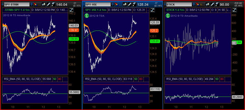Click D: 8/9/12 12:50 PM in SPY-VIX
The width and height of the screenshot is (245, 110).
pos(119,10)
